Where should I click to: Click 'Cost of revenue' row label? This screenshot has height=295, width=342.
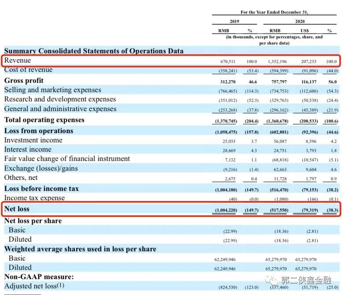pos(28,70)
